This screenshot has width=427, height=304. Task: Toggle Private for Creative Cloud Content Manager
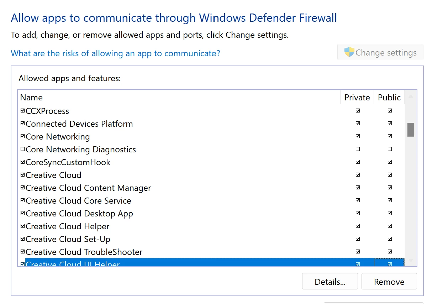358,188
